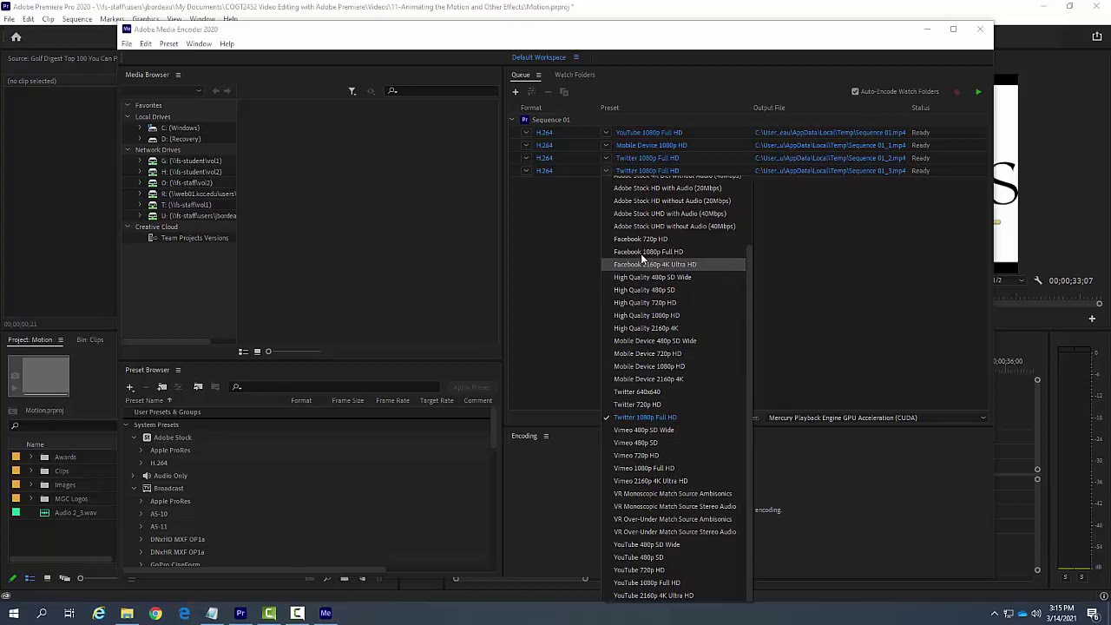
Task: Click the Duplicate icon in the Queue toolbar
Action: click(563, 91)
